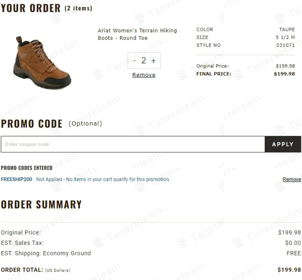Screen dimensions: 302x280
Task: Remove the Ariat hiking boots from the order
Action: (144, 75)
